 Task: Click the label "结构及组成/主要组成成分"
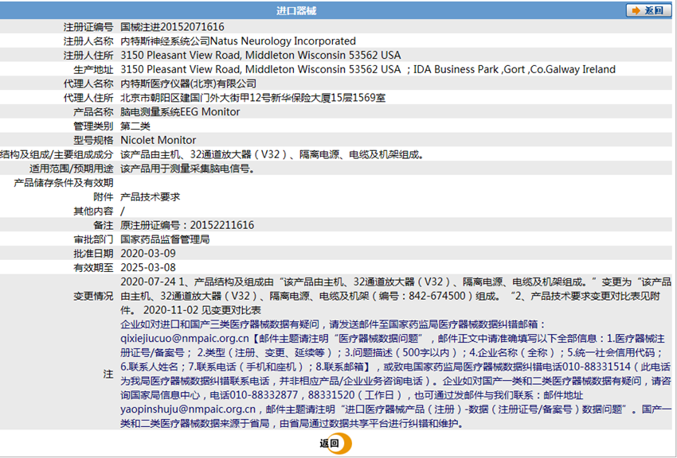coord(57,154)
